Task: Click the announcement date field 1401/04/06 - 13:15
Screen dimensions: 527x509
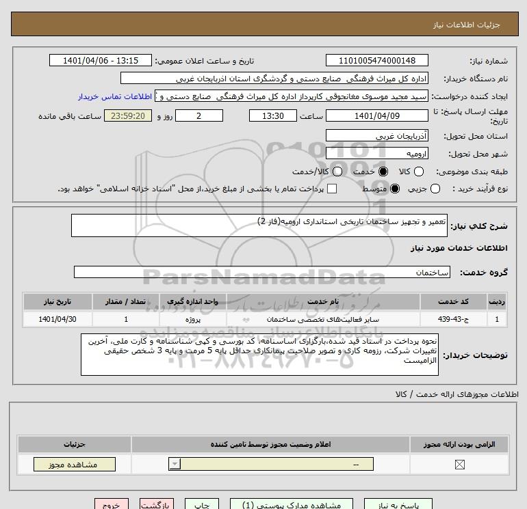Action: [x=101, y=60]
